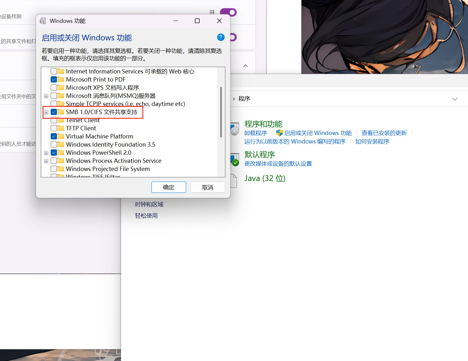Expand the SMB 1.0/CIFS 文件共享支持 node
Screen dimensions: 468x361
[46, 112]
